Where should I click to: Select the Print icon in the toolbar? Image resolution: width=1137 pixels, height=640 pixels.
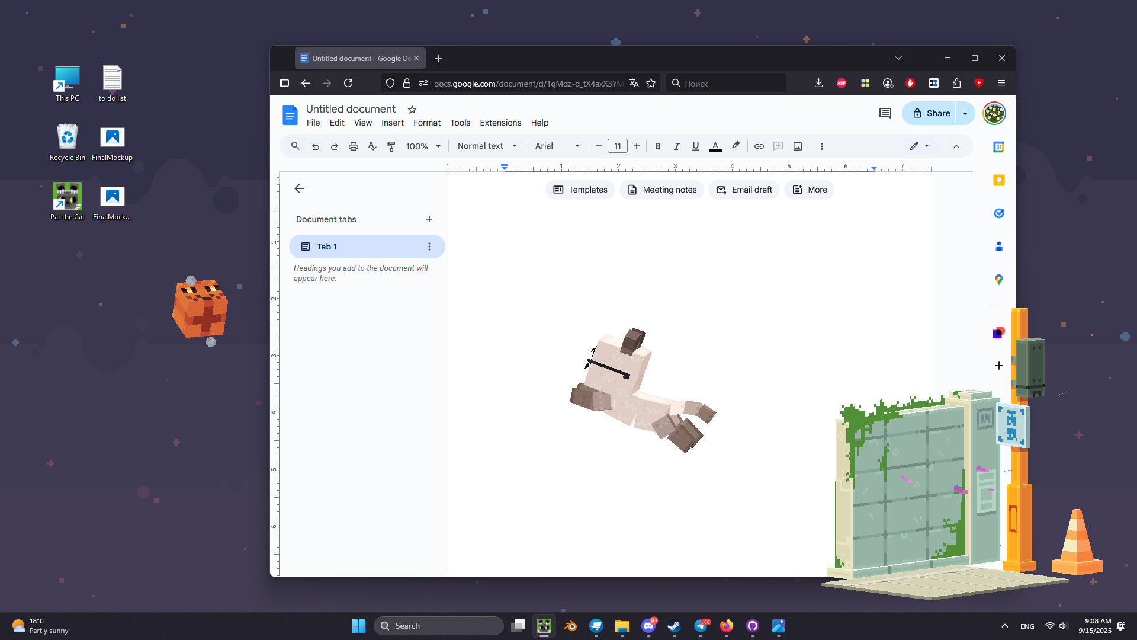pos(353,146)
